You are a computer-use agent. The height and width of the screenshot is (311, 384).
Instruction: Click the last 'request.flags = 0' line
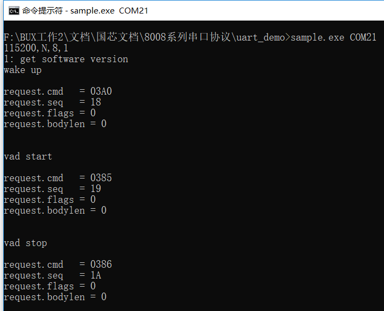(x=50, y=286)
